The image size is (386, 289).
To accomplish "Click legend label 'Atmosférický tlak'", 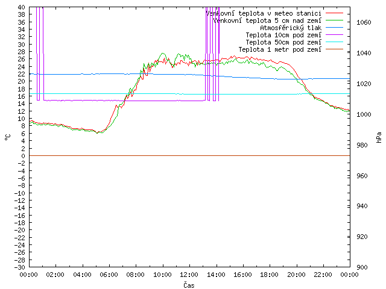I will tap(291, 28).
